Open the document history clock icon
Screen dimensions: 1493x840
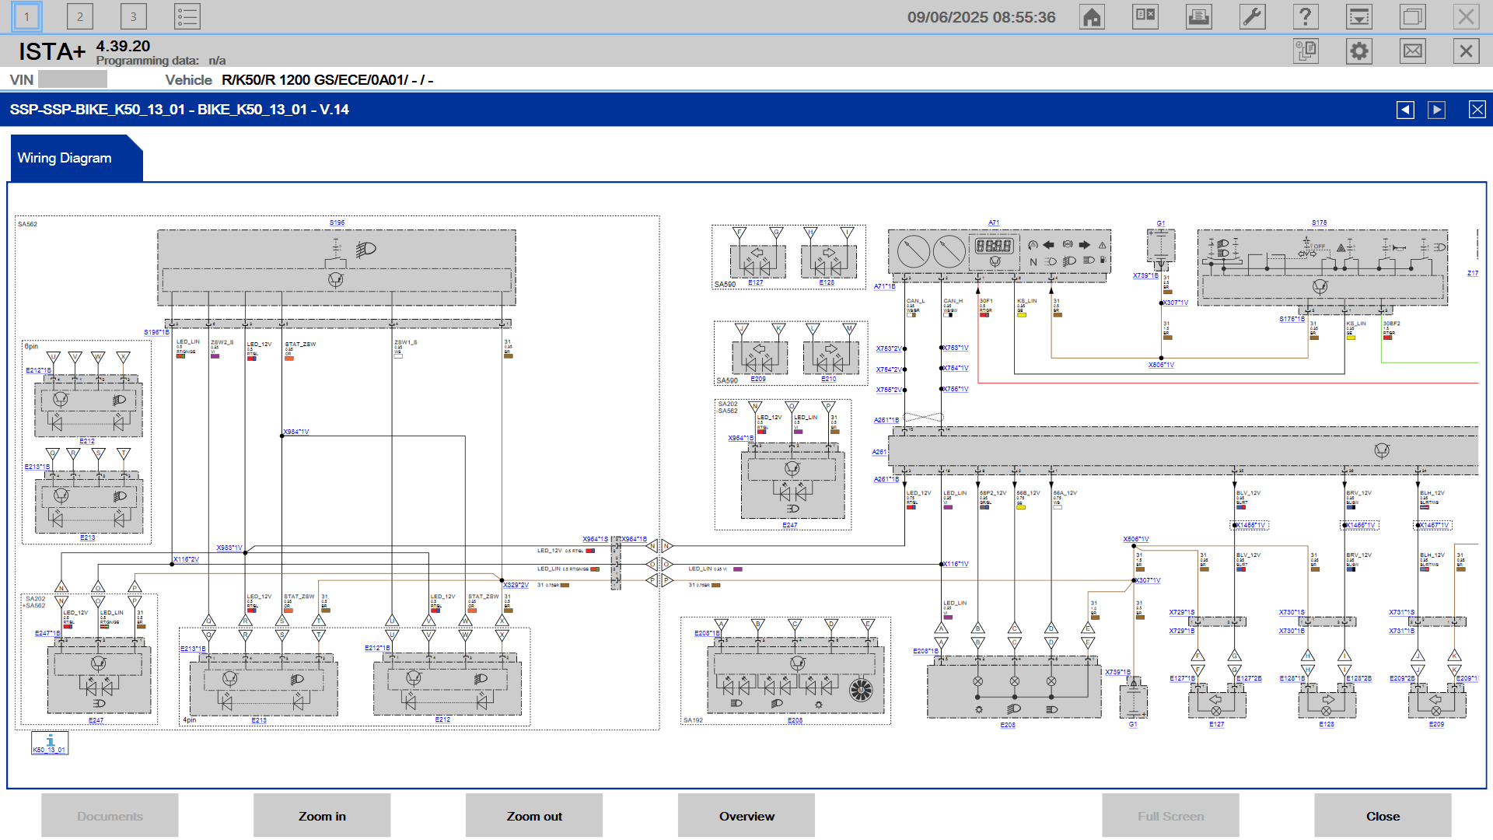coord(1306,51)
